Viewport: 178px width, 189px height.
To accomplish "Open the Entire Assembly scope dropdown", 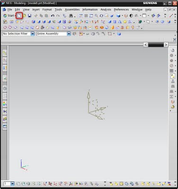I will [69, 34].
